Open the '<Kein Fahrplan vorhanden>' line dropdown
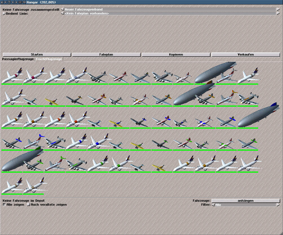283x235 pixels. (x=169, y=13)
